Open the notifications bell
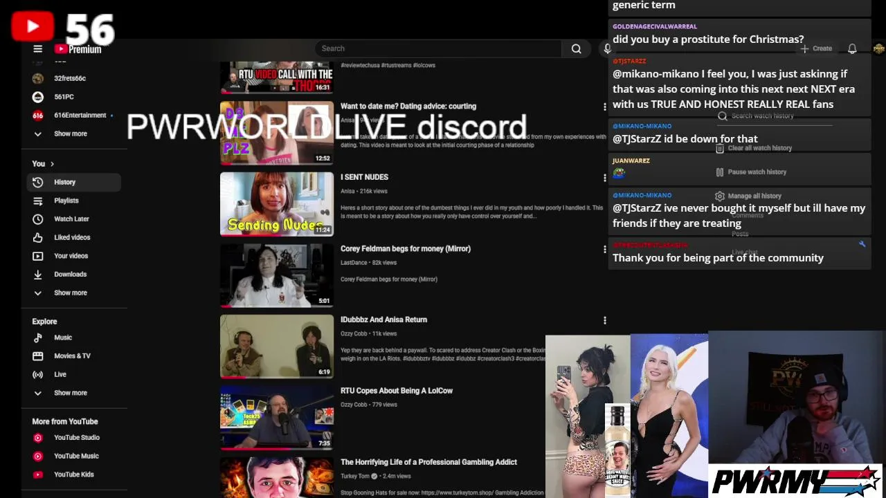This screenshot has height=498, width=886. click(x=852, y=48)
